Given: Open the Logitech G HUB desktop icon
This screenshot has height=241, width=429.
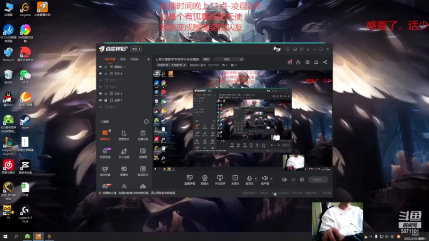Looking at the screenshot, I should click(x=25, y=214).
